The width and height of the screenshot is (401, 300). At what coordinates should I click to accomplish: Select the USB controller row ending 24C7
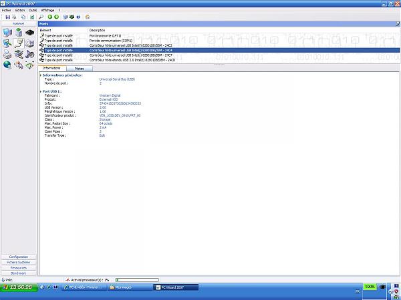[219, 55]
